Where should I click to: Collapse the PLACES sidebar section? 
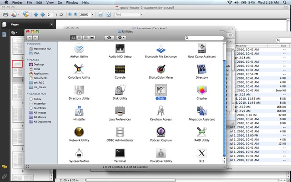28,60
